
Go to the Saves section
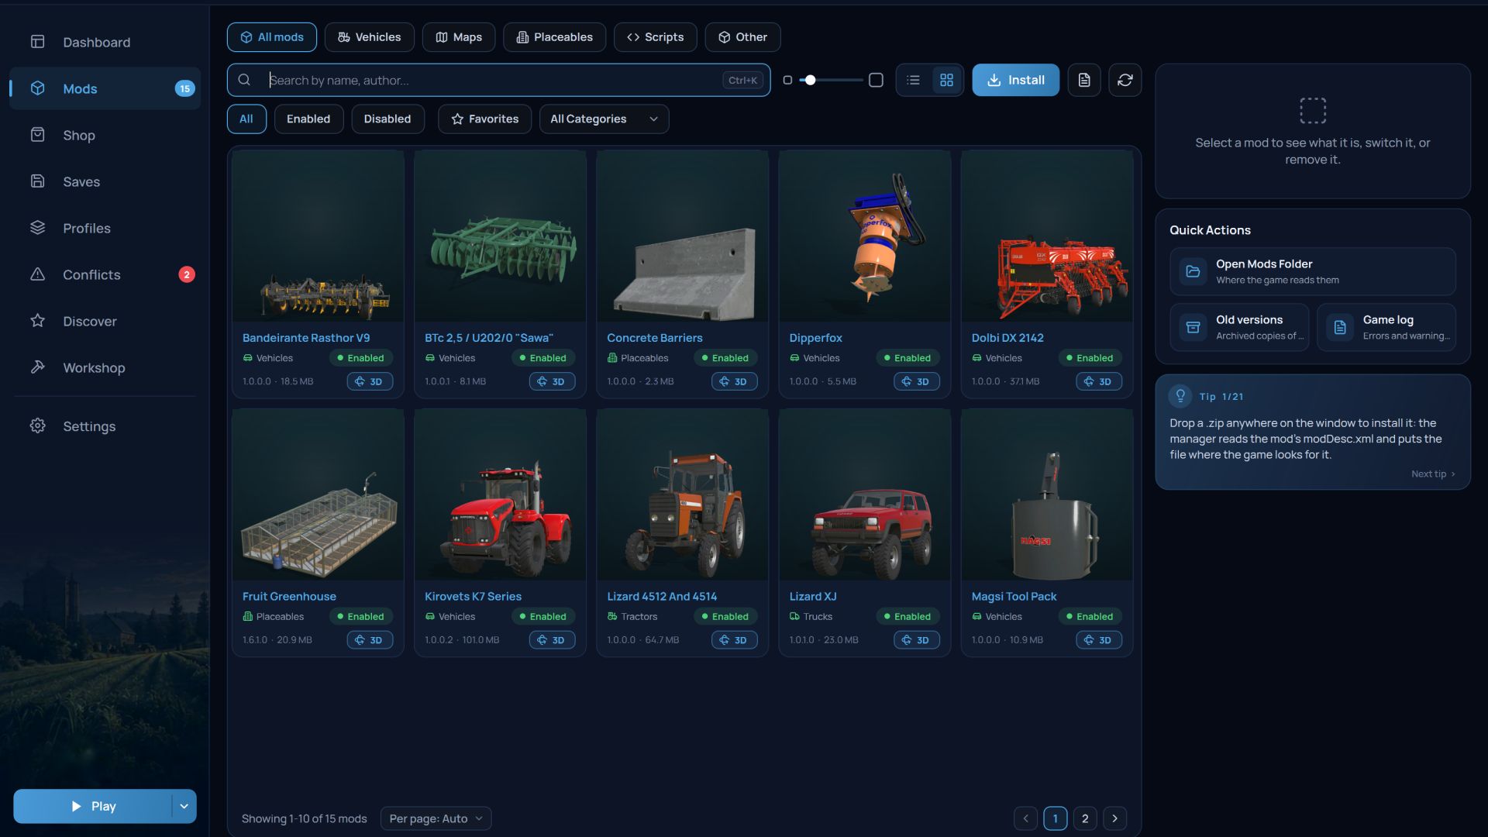coord(105,181)
